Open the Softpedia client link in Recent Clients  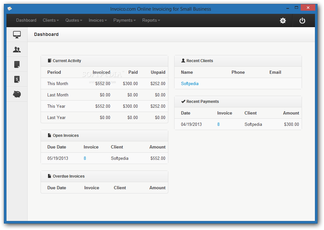coord(190,83)
